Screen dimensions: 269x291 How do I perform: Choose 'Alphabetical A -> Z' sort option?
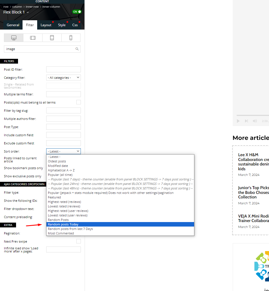point(120,170)
